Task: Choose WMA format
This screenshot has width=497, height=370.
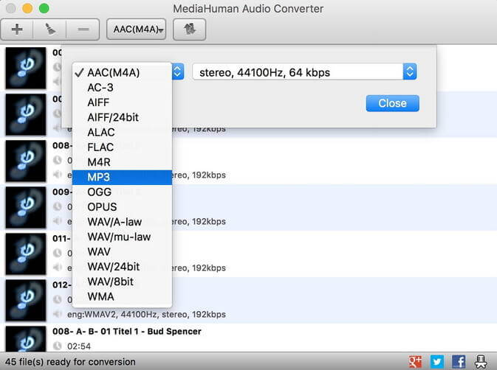Action: 122,296
